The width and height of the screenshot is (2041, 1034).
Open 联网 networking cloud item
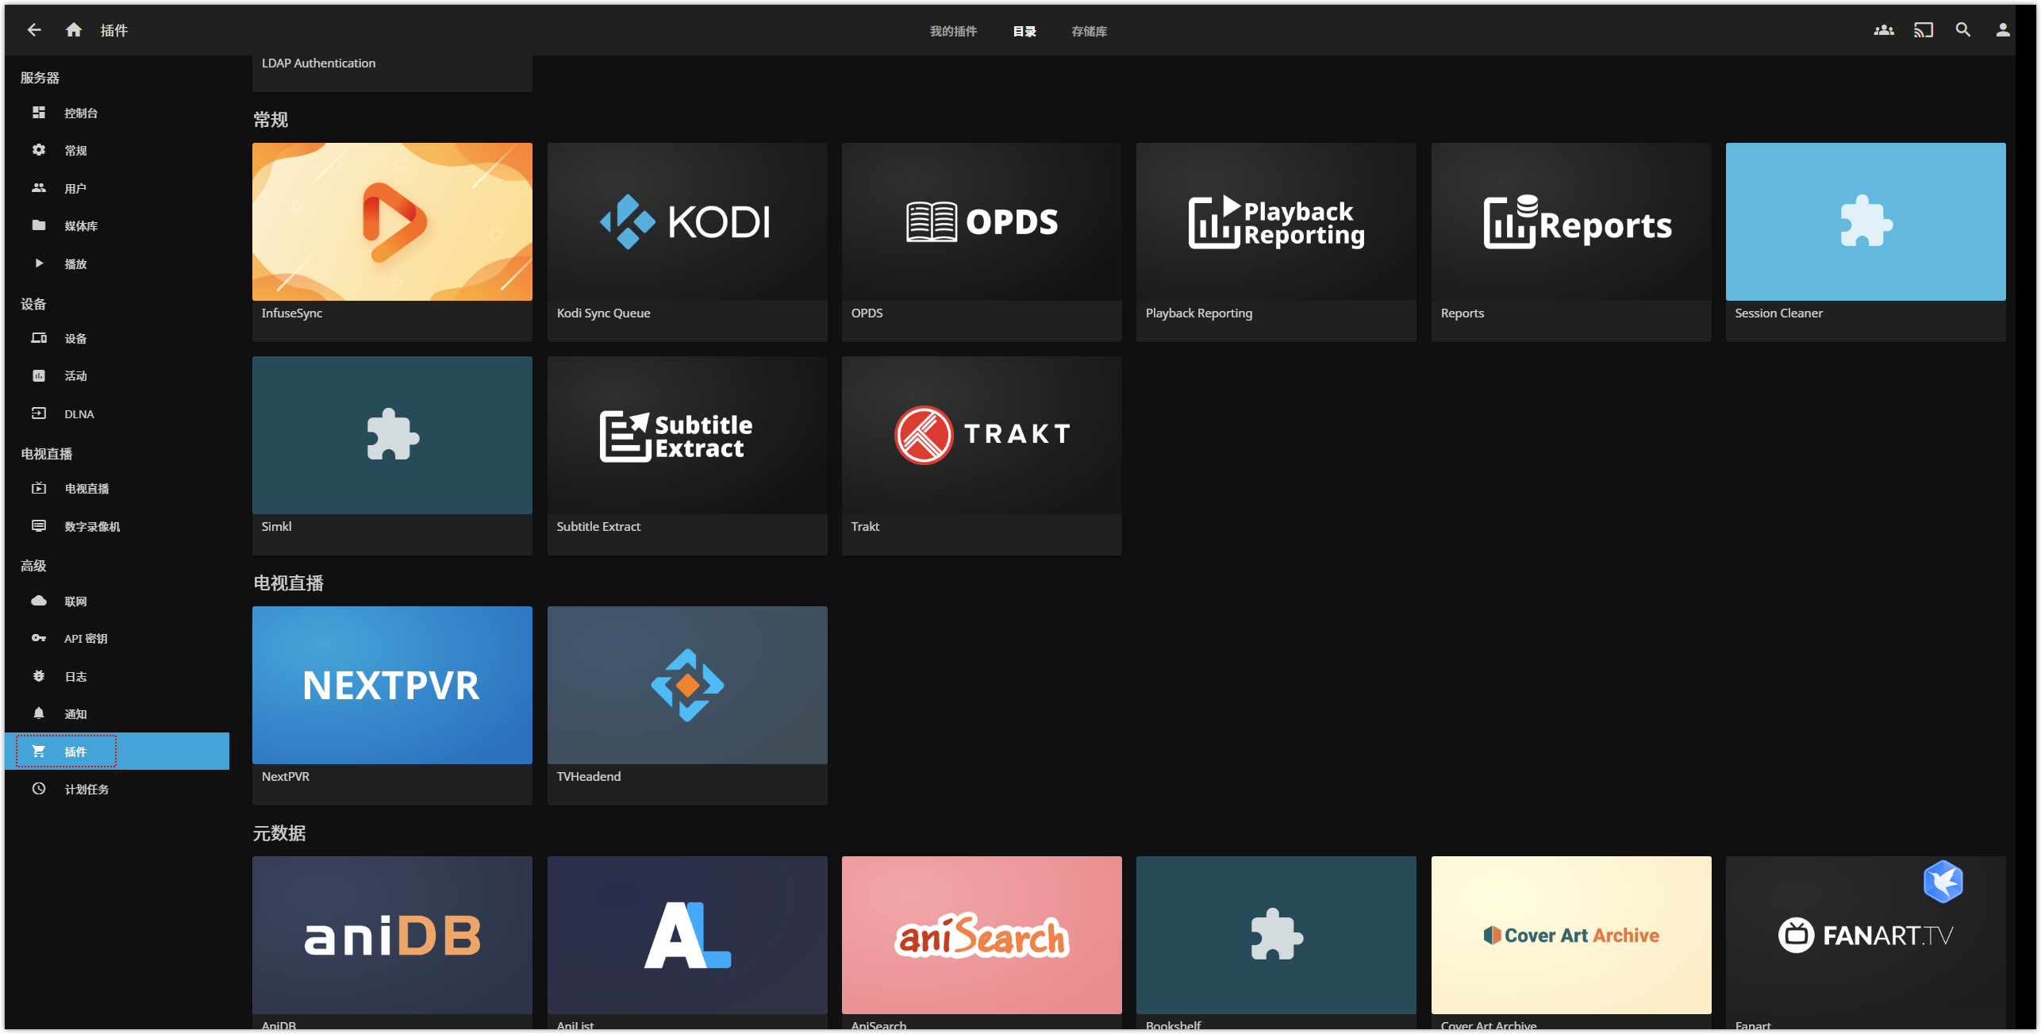pos(117,601)
